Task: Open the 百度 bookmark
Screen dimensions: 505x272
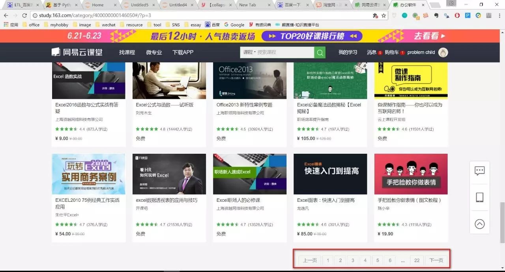Action: click(x=212, y=24)
